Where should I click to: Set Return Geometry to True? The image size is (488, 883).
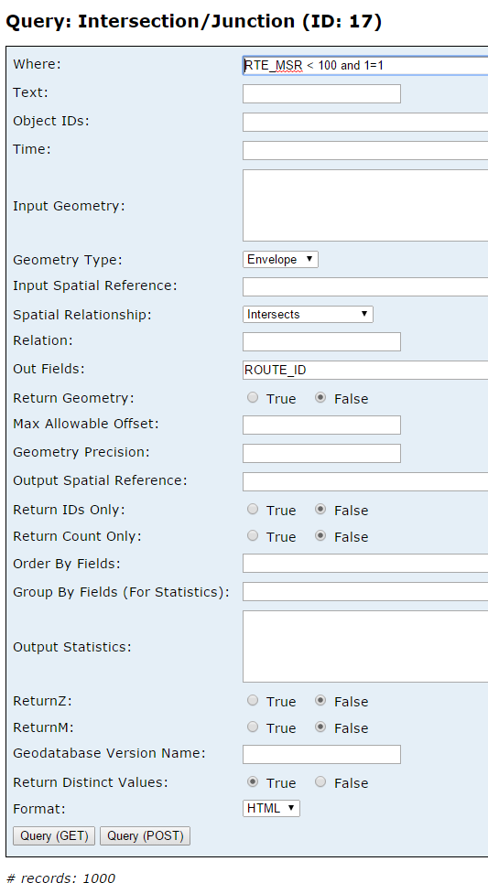[x=253, y=397]
